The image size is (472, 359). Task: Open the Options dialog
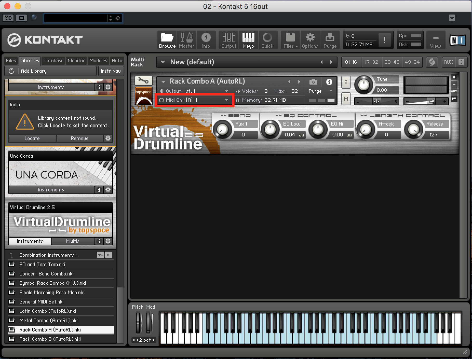coord(310,40)
